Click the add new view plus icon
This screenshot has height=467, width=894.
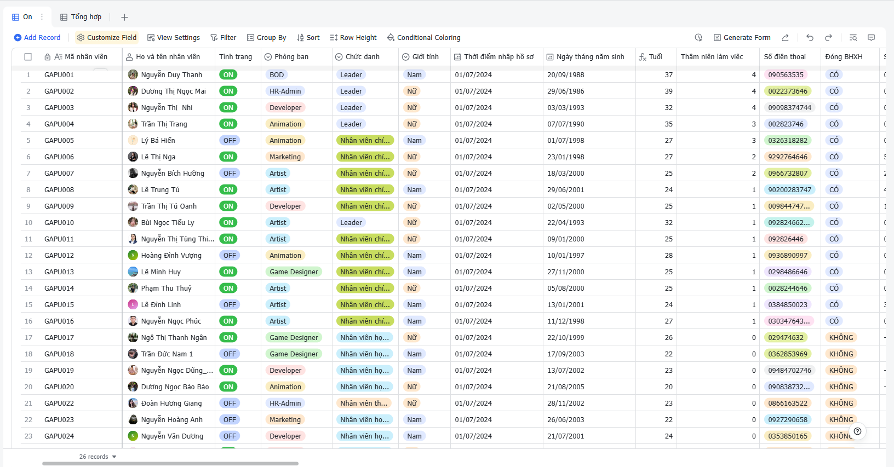click(x=124, y=17)
